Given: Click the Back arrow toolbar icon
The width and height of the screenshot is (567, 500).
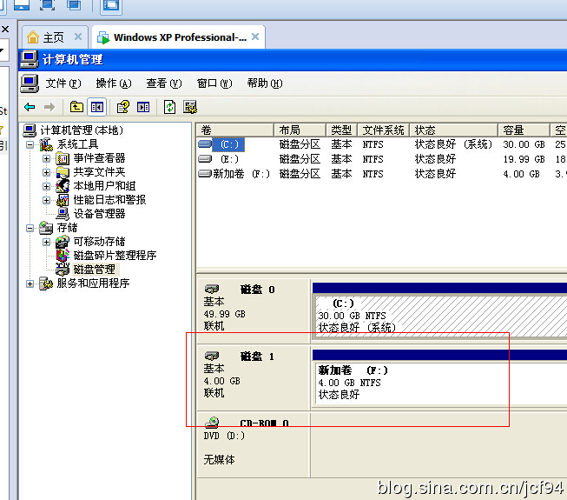Looking at the screenshot, I should (30, 107).
